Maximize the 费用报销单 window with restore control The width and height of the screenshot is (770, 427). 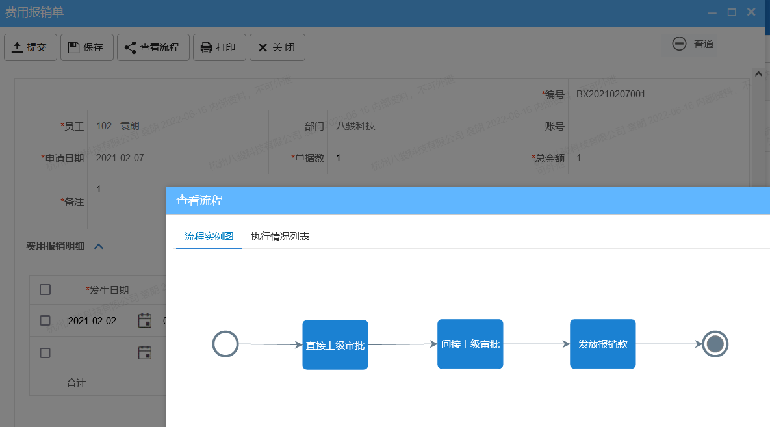[731, 11]
